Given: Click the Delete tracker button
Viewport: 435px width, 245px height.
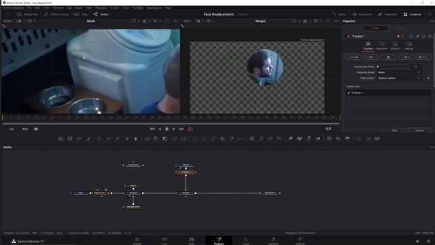Looking at the screenshot, I should tap(419, 130).
